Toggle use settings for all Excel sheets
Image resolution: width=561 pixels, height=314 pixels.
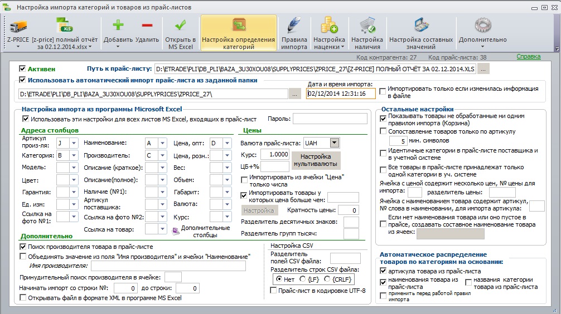click(26, 119)
